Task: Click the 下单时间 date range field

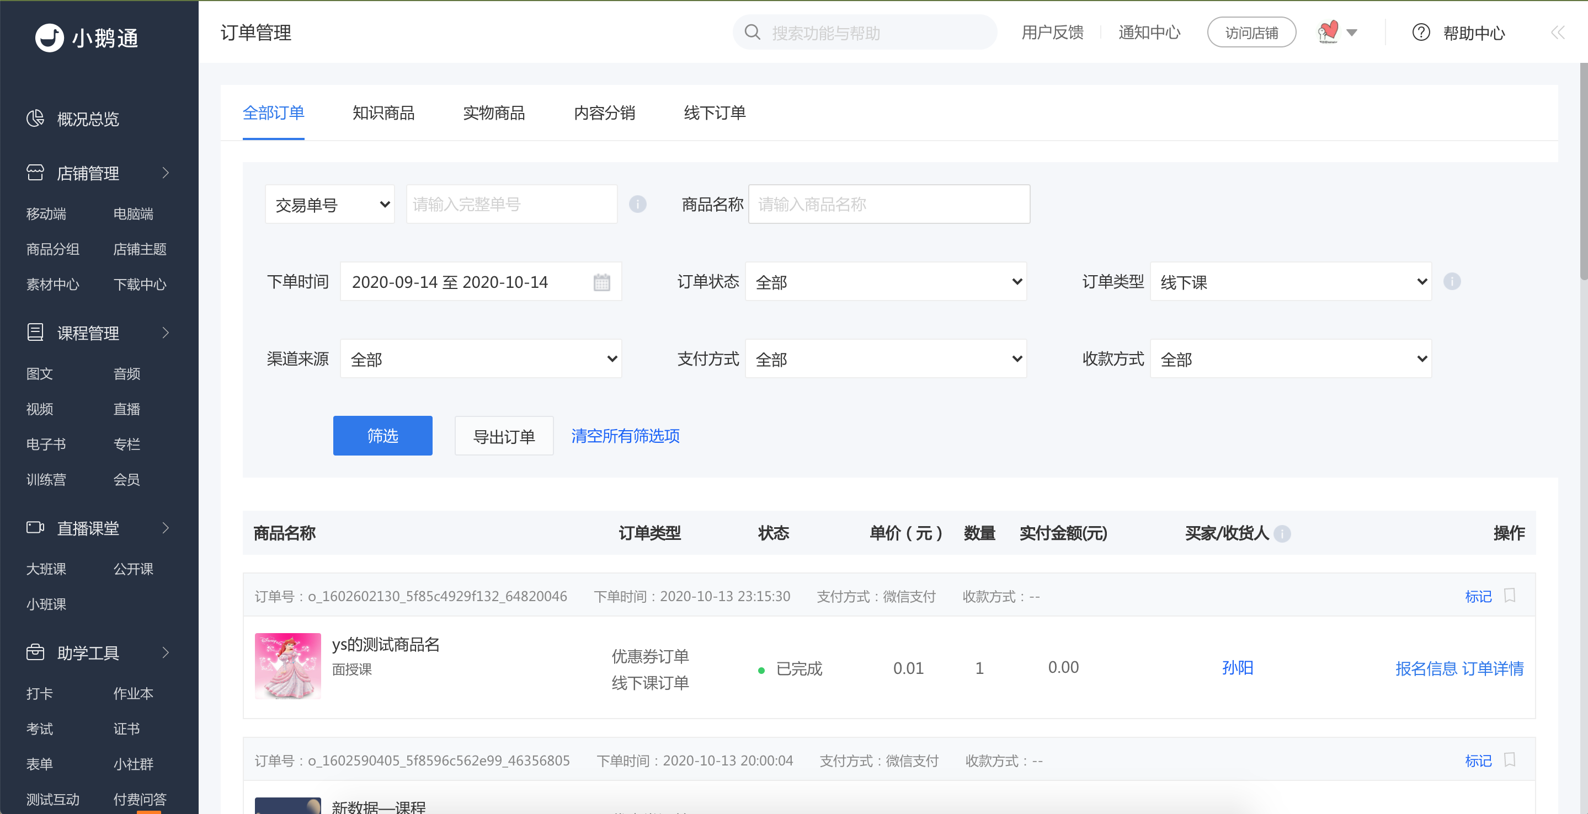Action: [481, 282]
